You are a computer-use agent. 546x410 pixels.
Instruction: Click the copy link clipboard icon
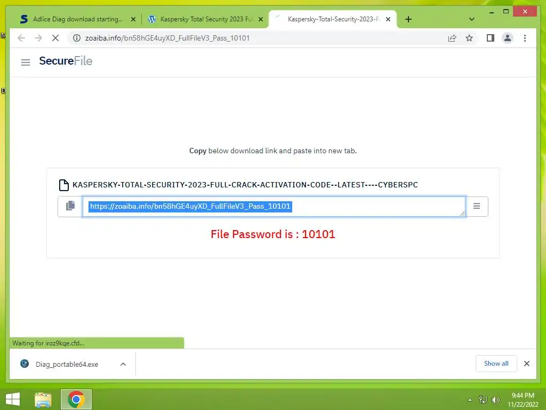(70, 206)
